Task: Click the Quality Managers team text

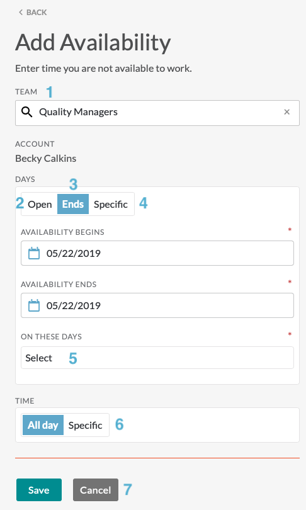Action: 78,112
